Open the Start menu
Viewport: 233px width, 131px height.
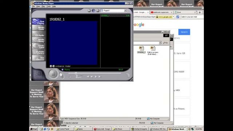pos(33,129)
